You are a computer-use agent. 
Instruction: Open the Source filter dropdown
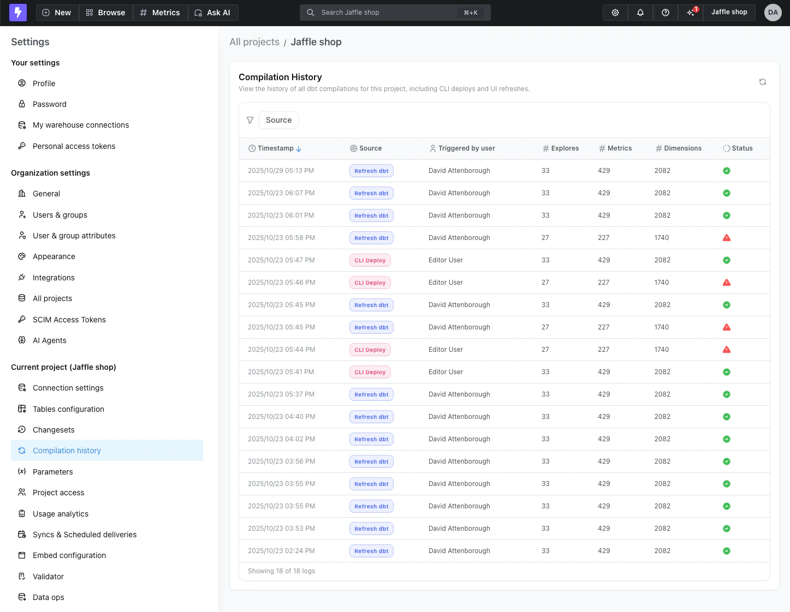pos(278,120)
